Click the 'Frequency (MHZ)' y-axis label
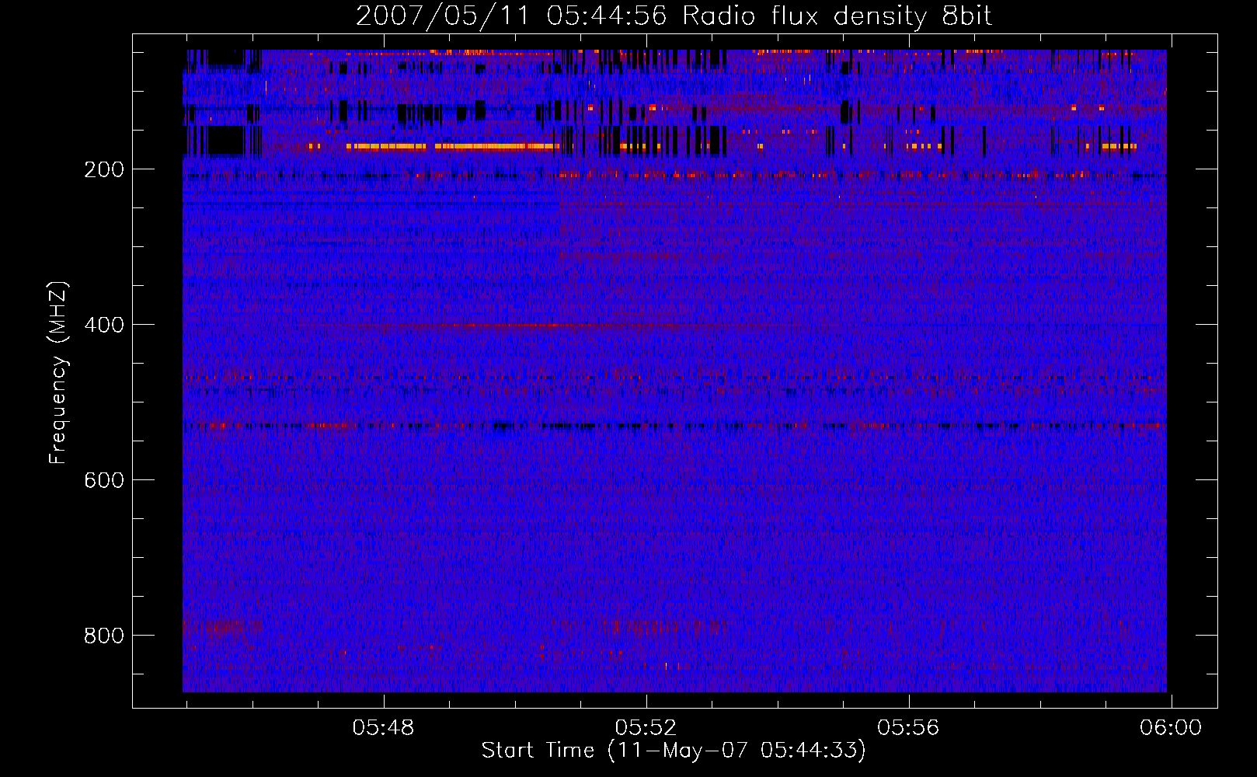 tap(58, 372)
